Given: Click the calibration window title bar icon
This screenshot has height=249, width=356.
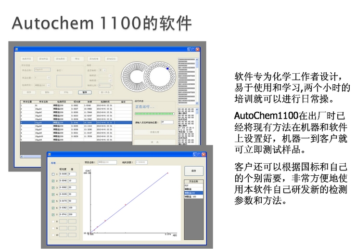Looking at the screenshot, I should tap(49, 155).
